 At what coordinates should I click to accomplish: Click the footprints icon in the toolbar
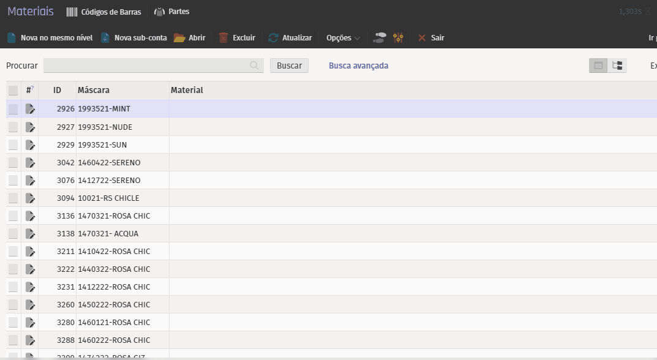380,38
